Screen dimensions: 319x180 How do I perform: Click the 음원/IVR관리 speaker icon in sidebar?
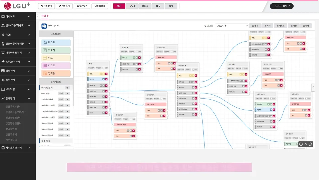[x=3, y=62]
